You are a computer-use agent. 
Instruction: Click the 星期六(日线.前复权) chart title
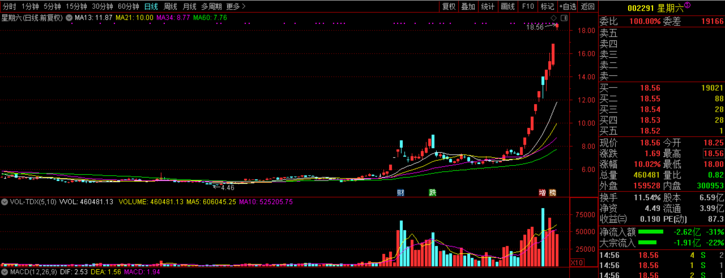click(x=32, y=18)
